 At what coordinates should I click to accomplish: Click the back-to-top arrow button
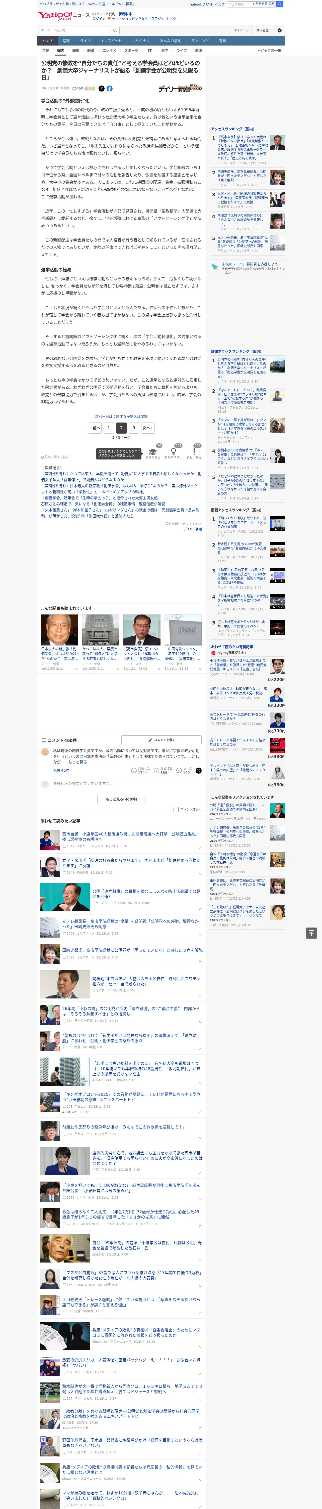[311, 933]
